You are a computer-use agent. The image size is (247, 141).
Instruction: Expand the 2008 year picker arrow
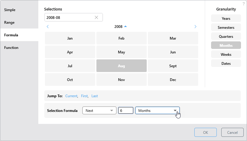point(125,26)
